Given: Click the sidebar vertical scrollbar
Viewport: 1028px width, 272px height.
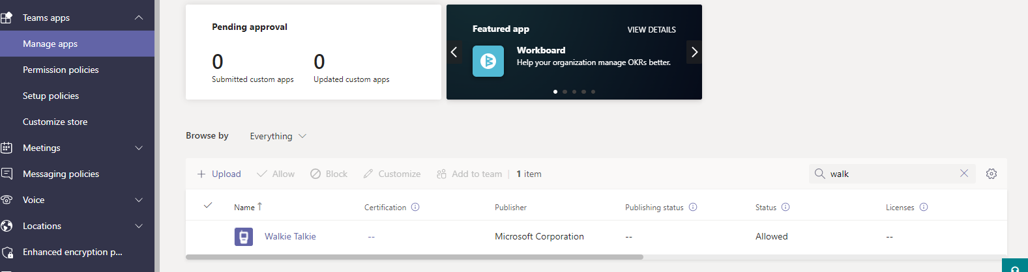Looking at the screenshot, I should click(157, 136).
